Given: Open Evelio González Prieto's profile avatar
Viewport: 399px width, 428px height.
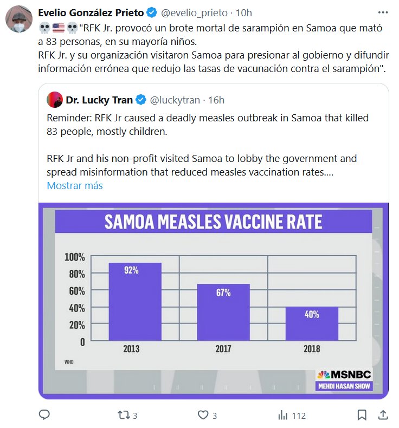Looking at the screenshot, I should (19, 20).
